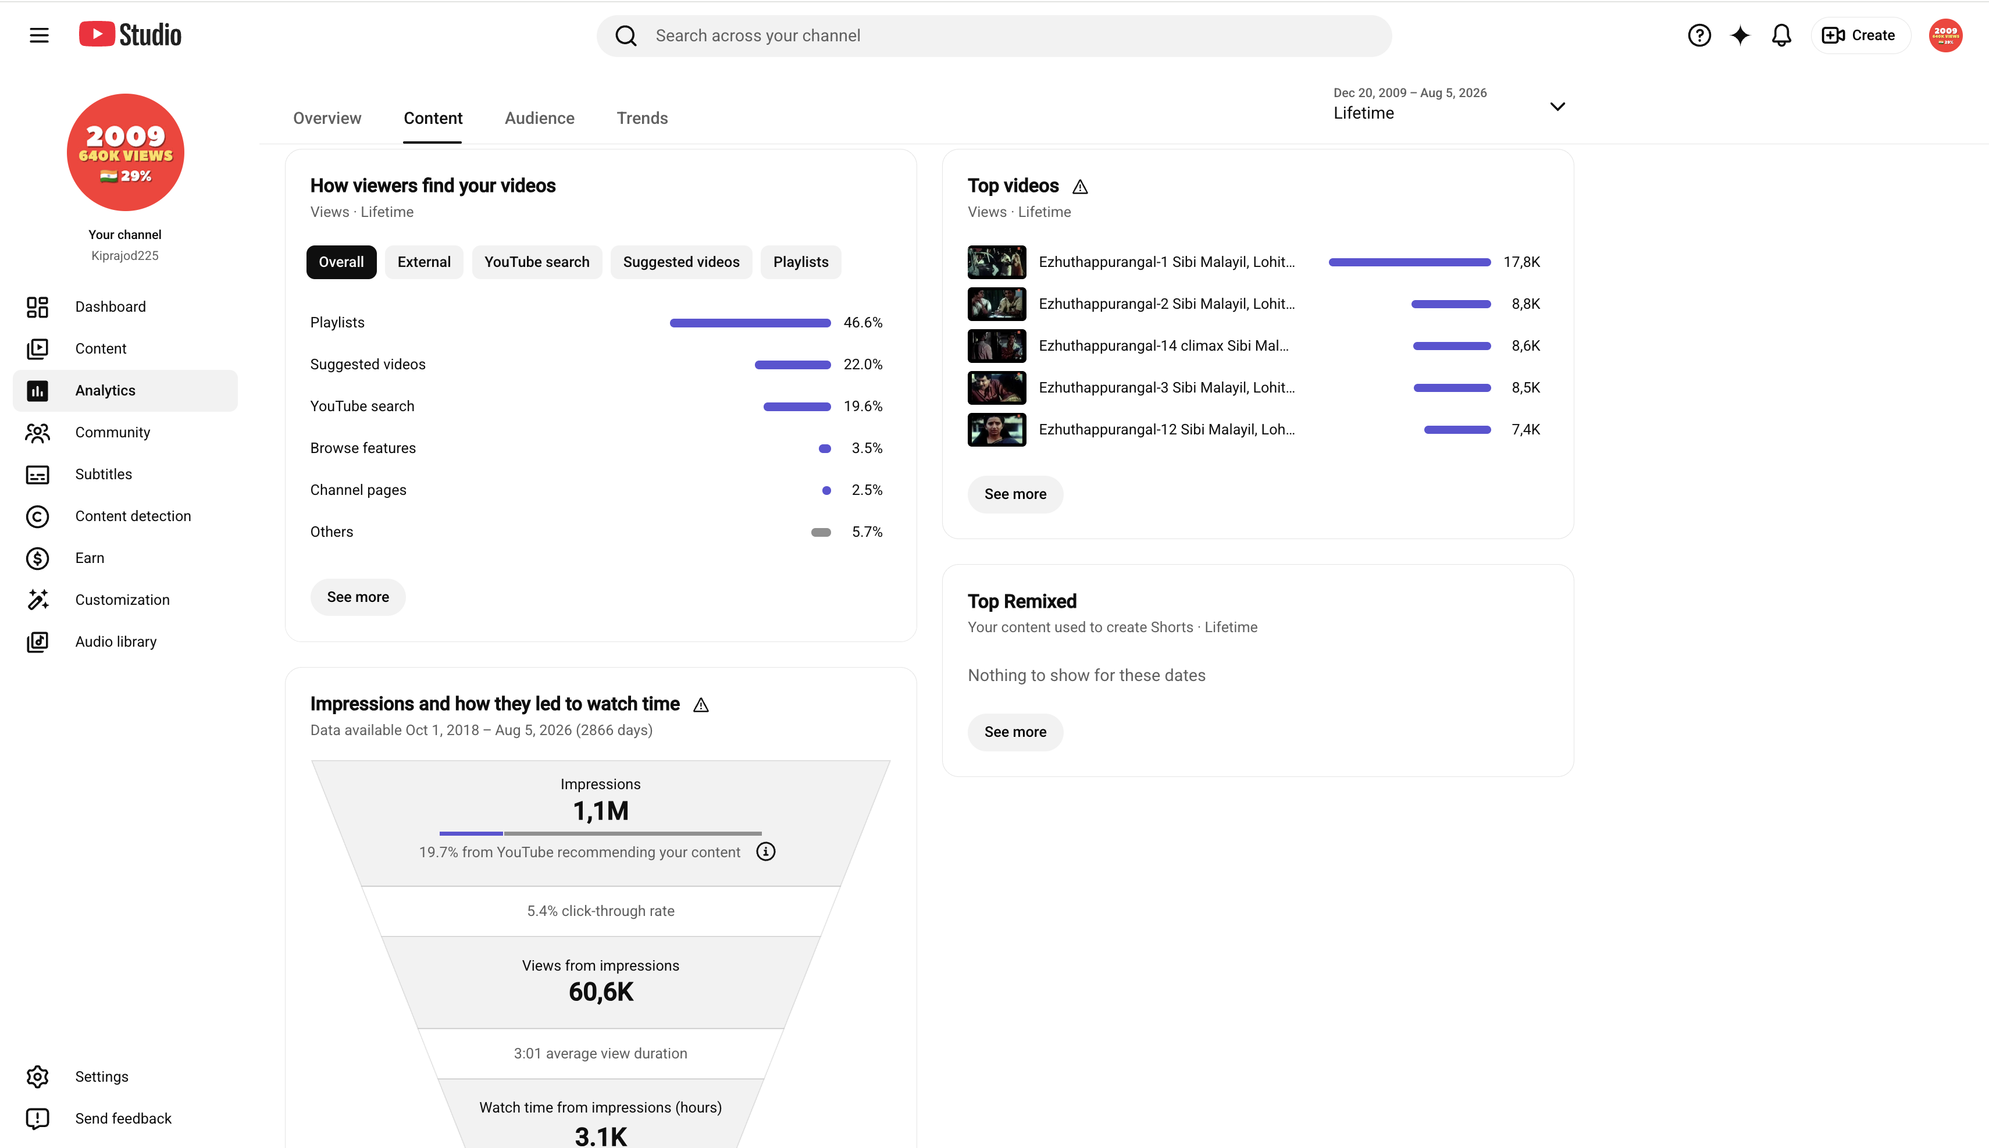The image size is (1989, 1148).
Task: Click the Ezhuthappurangal-3 video thumbnail
Action: [x=996, y=387]
